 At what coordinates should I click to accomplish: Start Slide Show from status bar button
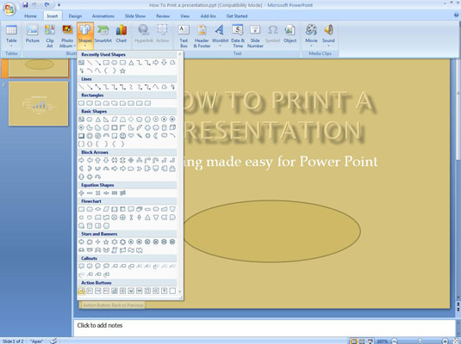[x=370, y=341]
